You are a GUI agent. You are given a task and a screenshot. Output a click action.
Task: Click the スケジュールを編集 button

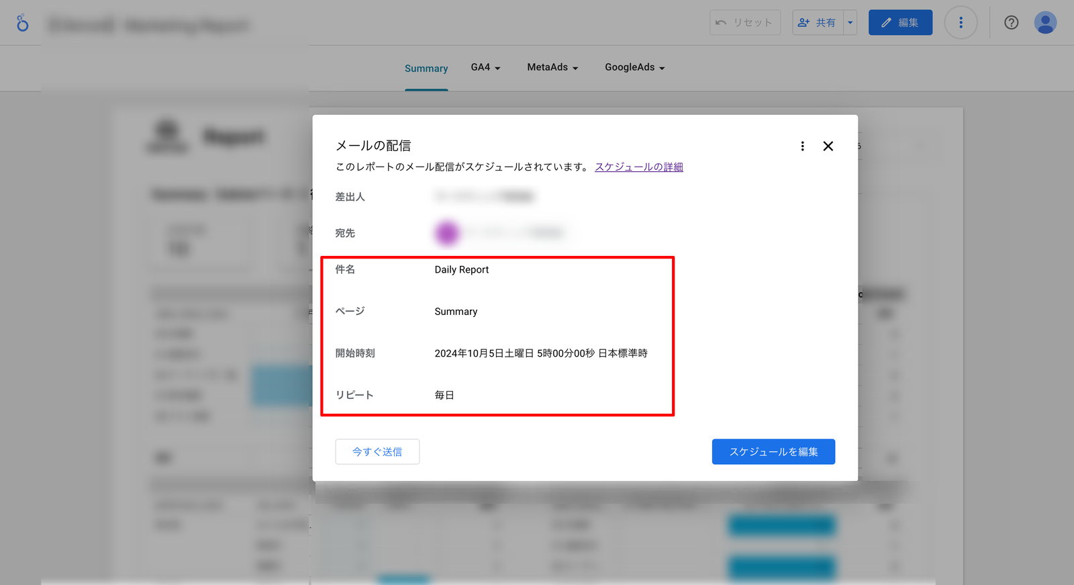pyautogui.click(x=773, y=452)
